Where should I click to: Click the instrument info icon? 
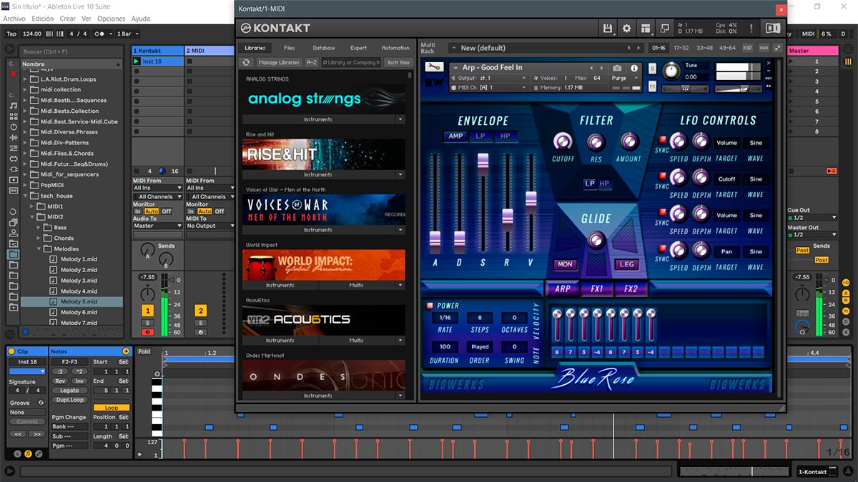(633, 68)
